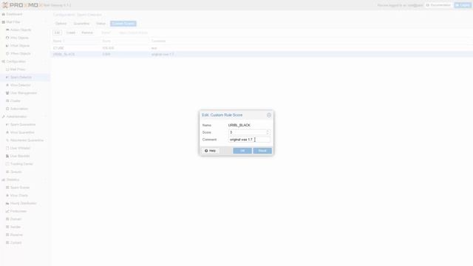The width and height of the screenshot is (473, 266).
Task: Open Who Objects in the sidebar
Action: [19, 38]
